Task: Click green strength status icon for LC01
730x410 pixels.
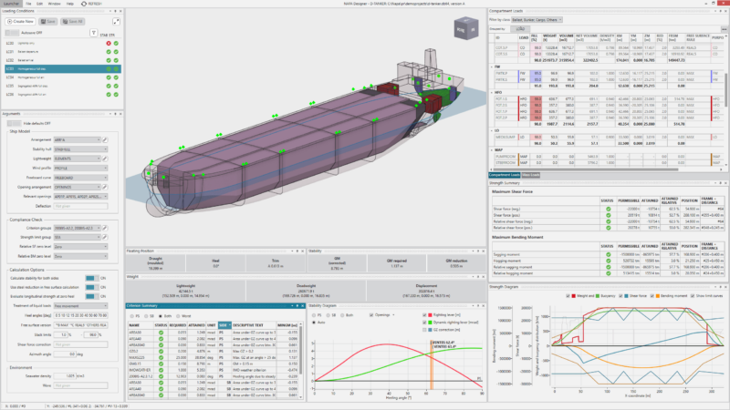Action: [116, 52]
